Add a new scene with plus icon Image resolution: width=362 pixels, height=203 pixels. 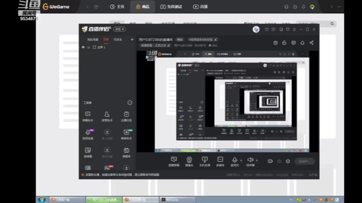[132, 40]
